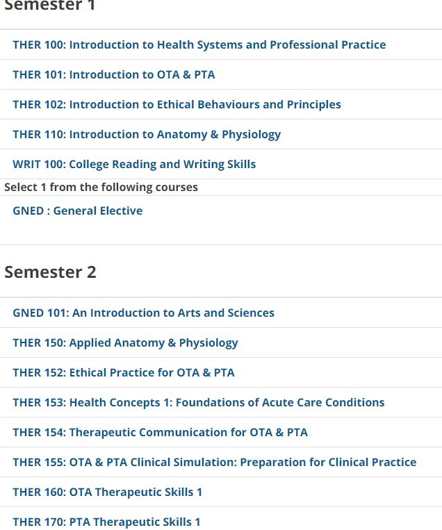Viewport: 442px width, 530px height.
Task: Click 'Select 1 from the following courses' text
Action: point(101,187)
